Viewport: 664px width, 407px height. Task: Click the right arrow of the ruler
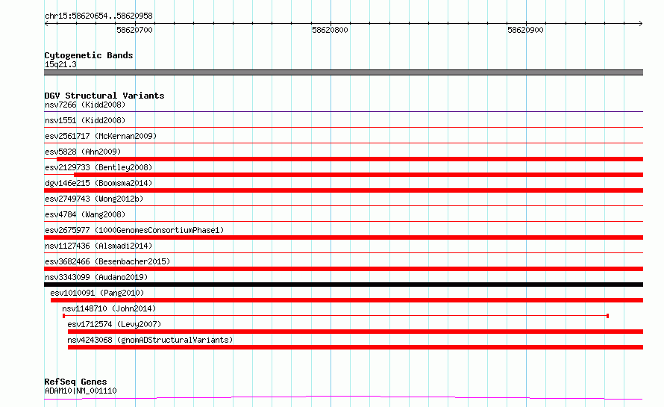[x=641, y=23]
